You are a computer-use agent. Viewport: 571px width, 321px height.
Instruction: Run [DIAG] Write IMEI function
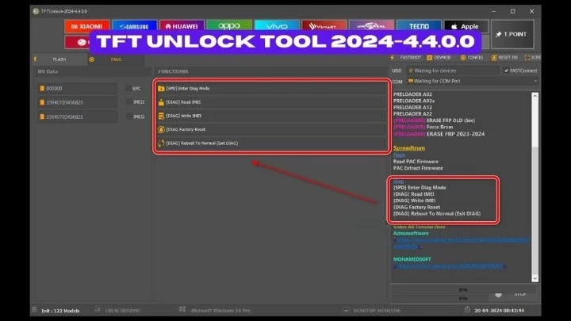point(271,116)
